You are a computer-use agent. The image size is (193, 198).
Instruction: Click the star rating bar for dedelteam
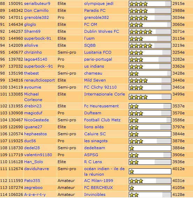pyautogui.click(x=150, y=148)
